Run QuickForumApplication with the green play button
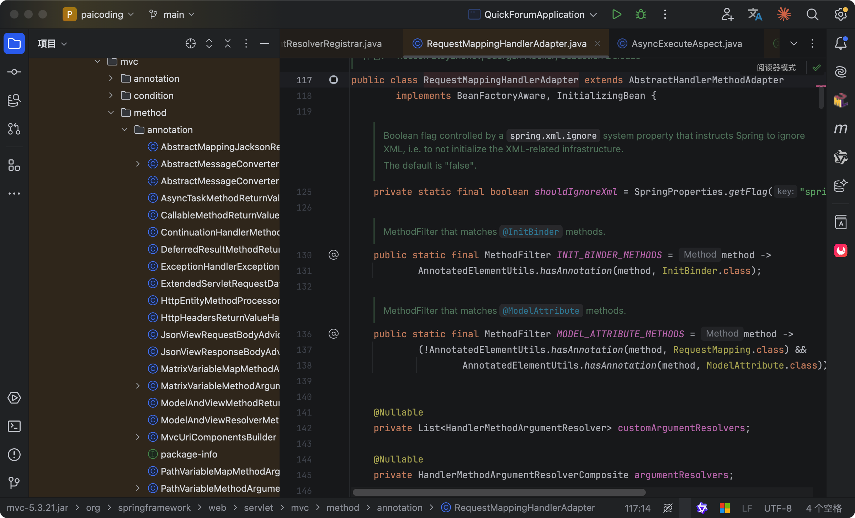Screen dimensions: 855x518 pos(616,15)
